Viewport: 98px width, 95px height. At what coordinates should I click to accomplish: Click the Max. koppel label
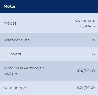[15, 88]
